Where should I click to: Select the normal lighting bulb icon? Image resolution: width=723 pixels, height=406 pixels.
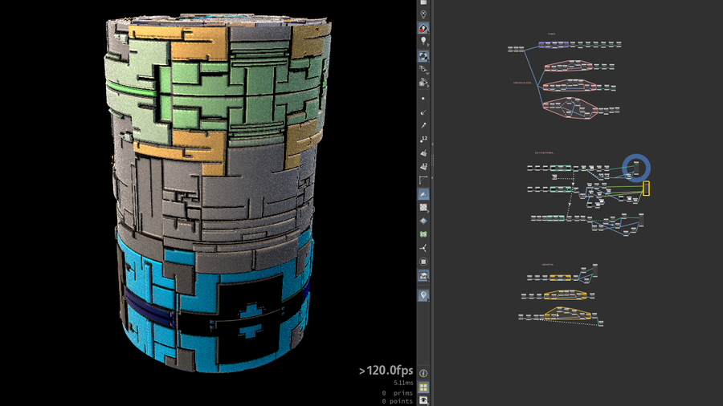coord(423,42)
